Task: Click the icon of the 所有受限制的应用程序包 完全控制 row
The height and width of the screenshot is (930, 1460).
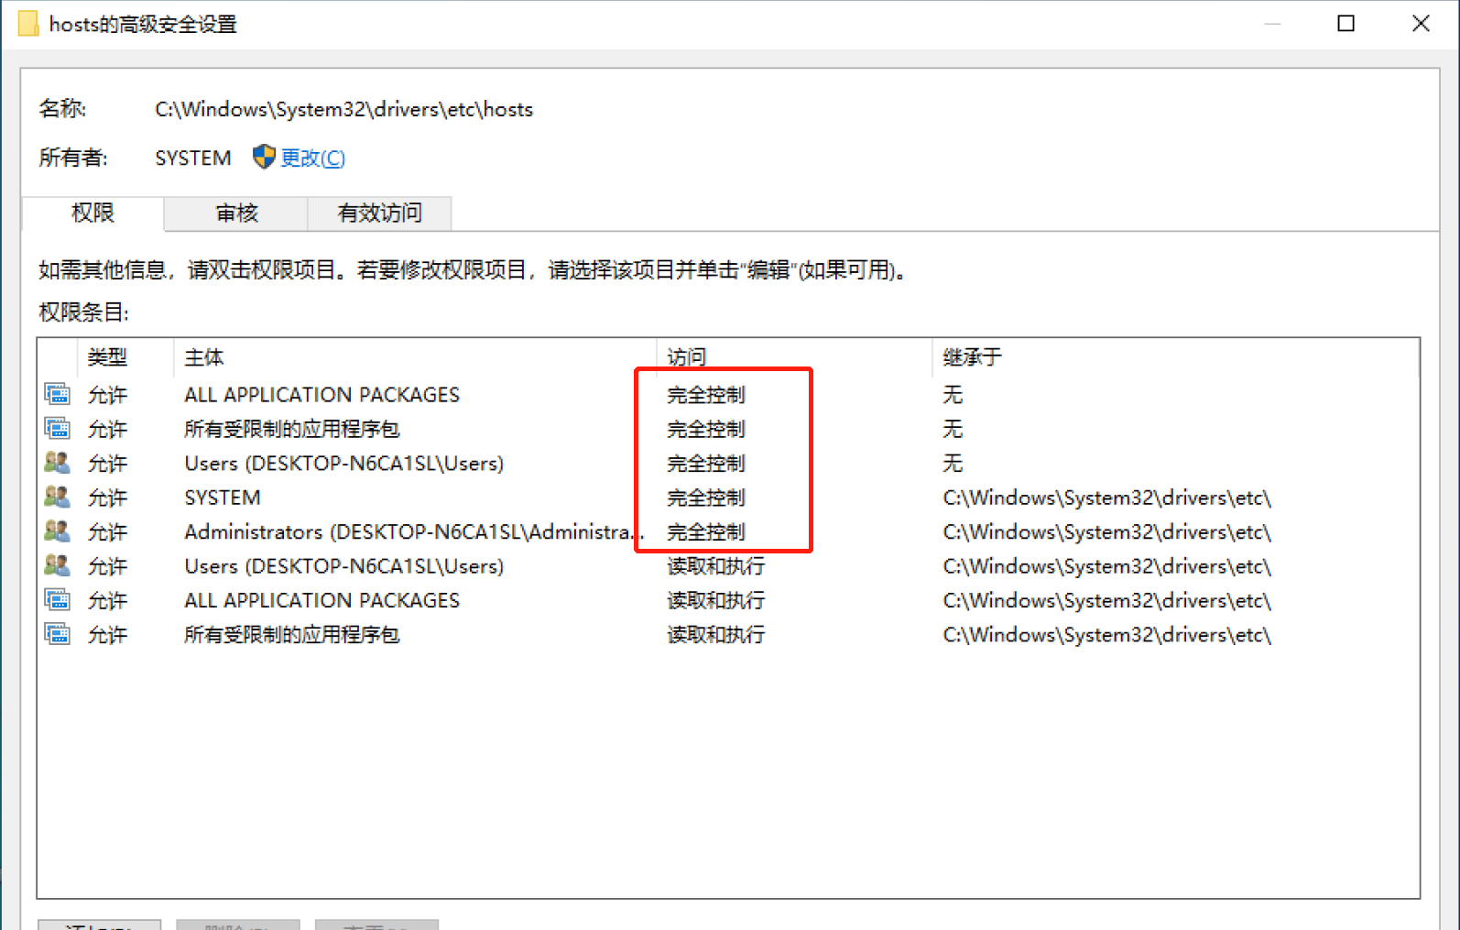Action: coord(57,429)
